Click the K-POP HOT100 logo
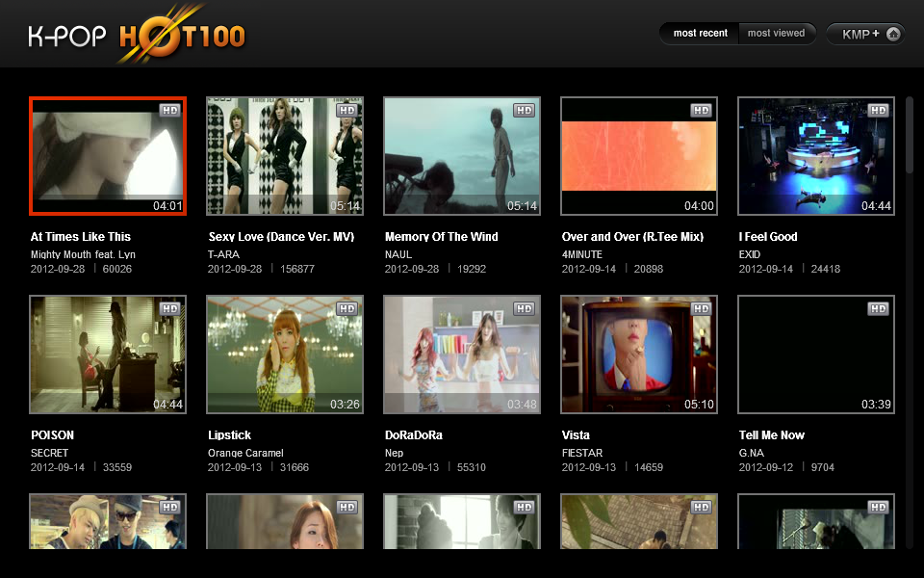The height and width of the screenshot is (578, 924). click(137, 36)
